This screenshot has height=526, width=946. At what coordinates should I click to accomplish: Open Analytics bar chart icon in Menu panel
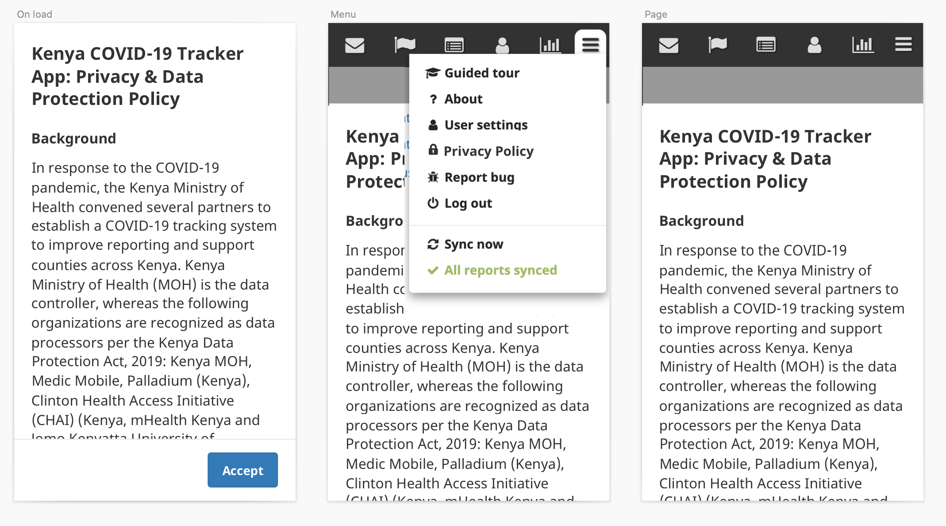550,45
